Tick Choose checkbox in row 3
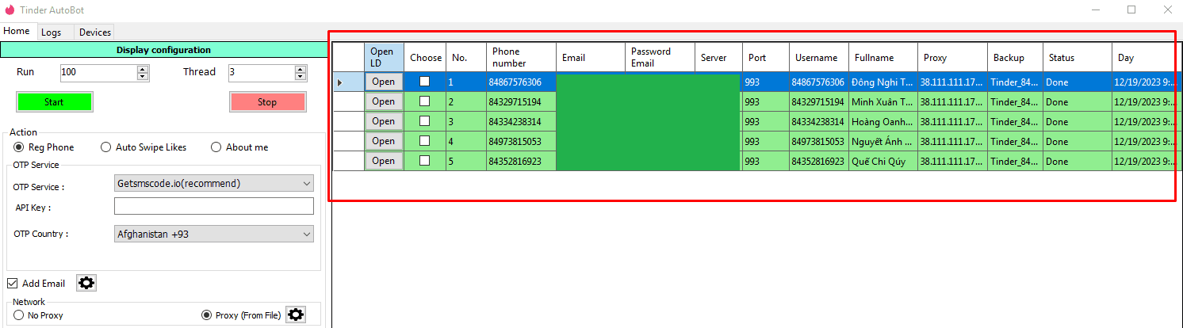1183x328 pixels. [x=425, y=121]
